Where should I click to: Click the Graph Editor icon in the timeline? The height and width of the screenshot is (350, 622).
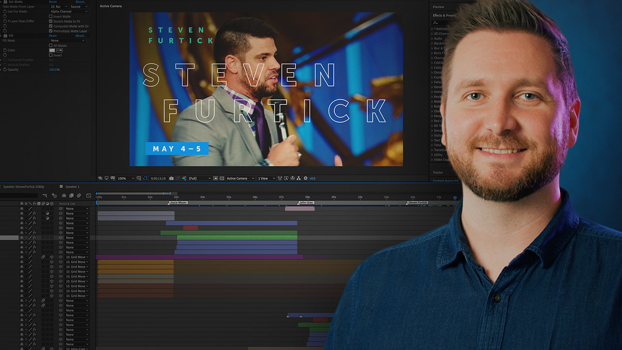click(89, 195)
